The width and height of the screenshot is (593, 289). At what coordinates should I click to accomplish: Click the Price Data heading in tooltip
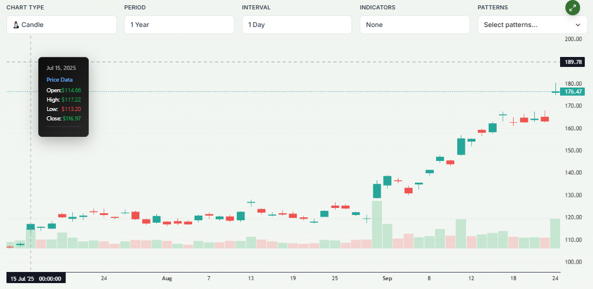point(59,79)
